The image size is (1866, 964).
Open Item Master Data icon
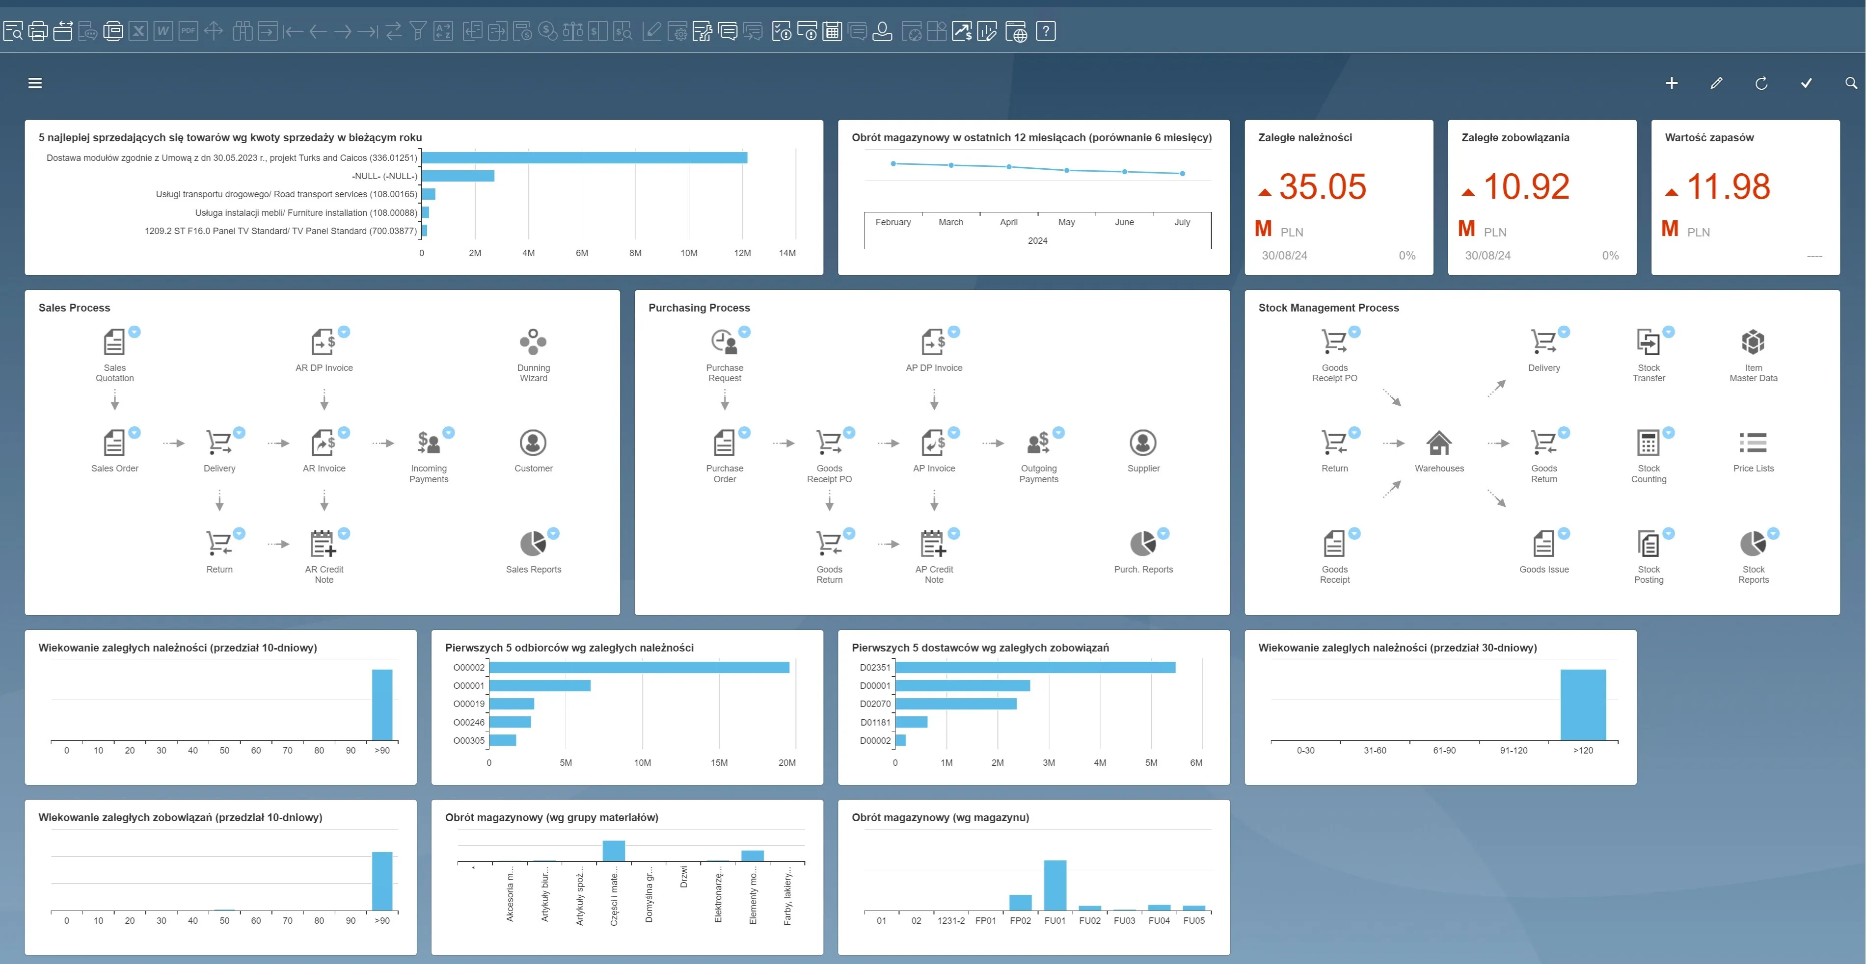[1752, 341]
